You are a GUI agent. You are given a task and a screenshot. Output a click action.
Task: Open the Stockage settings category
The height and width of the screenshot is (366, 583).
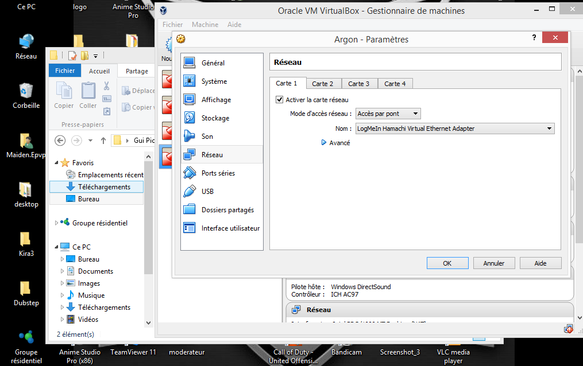click(222, 118)
